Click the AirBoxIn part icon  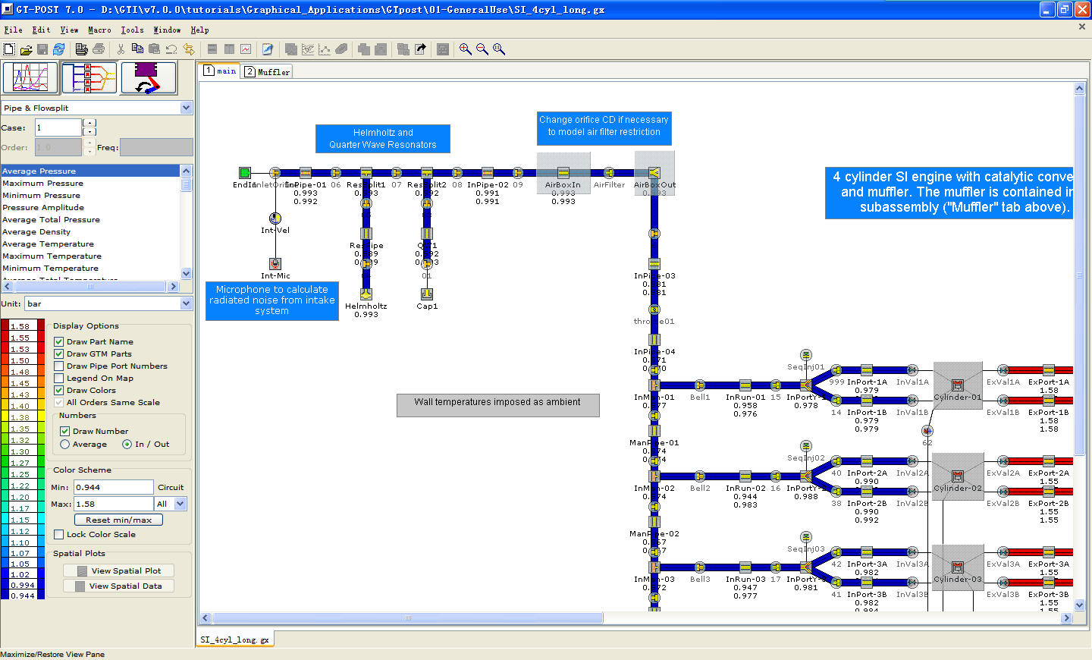563,173
